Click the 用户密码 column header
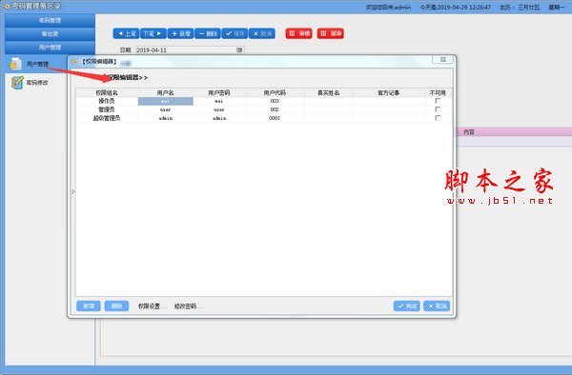This screenshot has height=375, width=572. point(219,93)
